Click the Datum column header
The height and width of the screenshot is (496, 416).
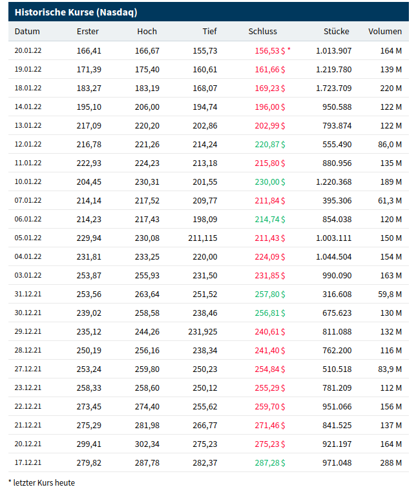click(x=27, y=32)
